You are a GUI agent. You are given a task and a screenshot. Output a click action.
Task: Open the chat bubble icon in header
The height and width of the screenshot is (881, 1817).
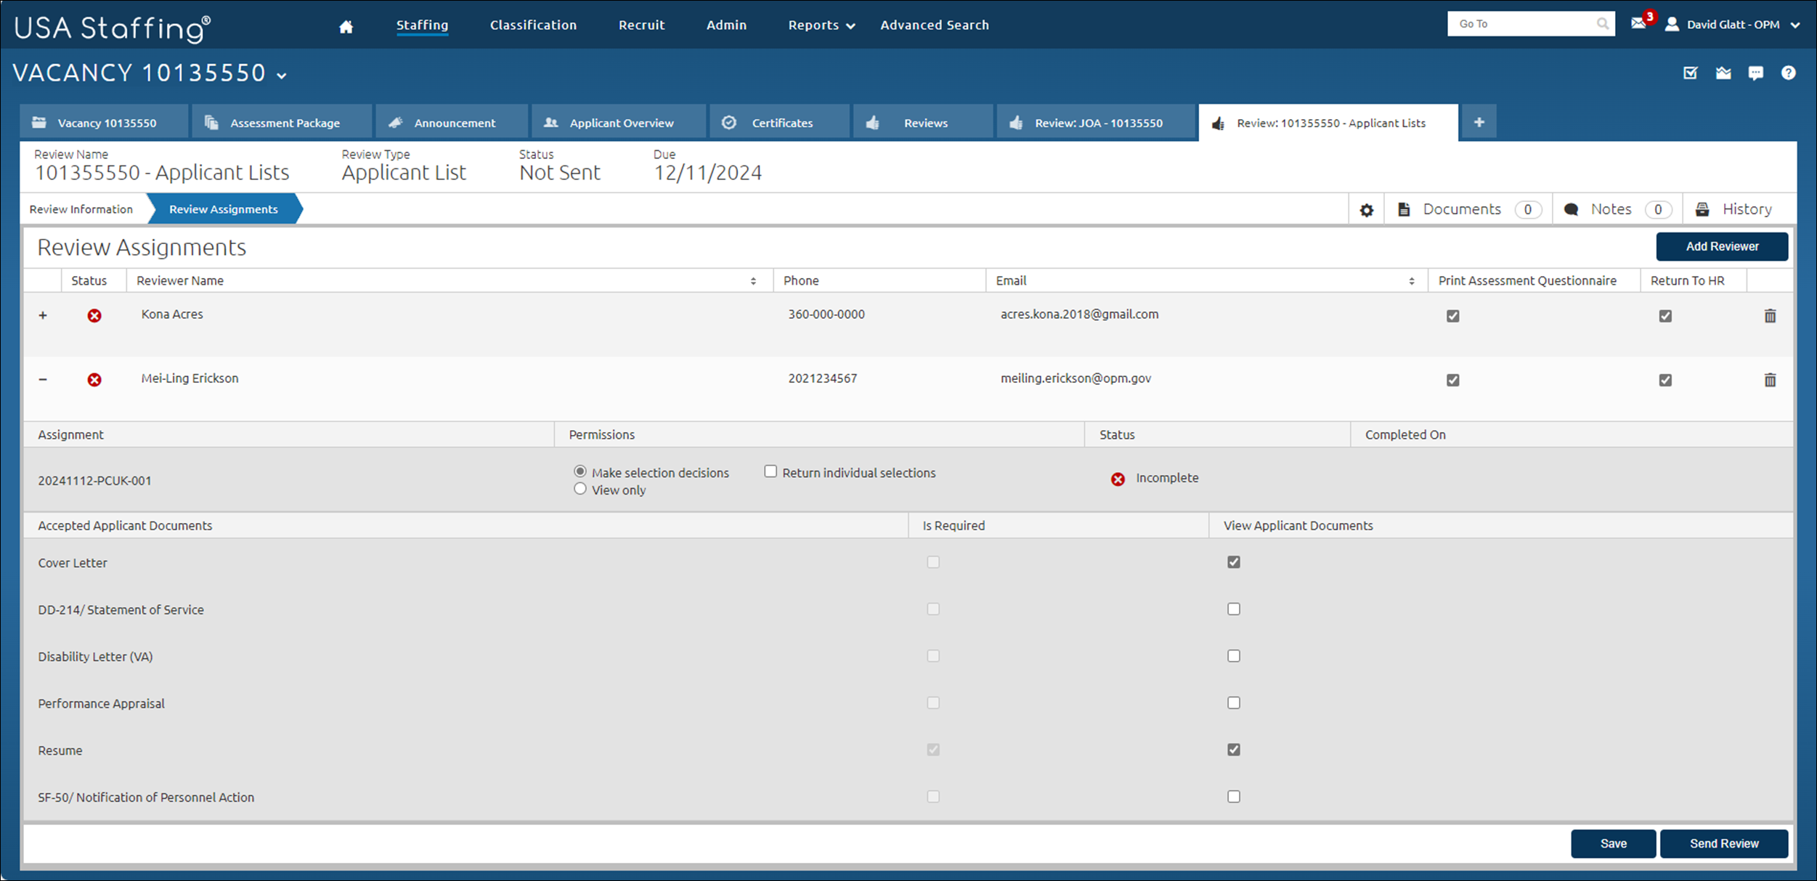[x=1756, y=73]
